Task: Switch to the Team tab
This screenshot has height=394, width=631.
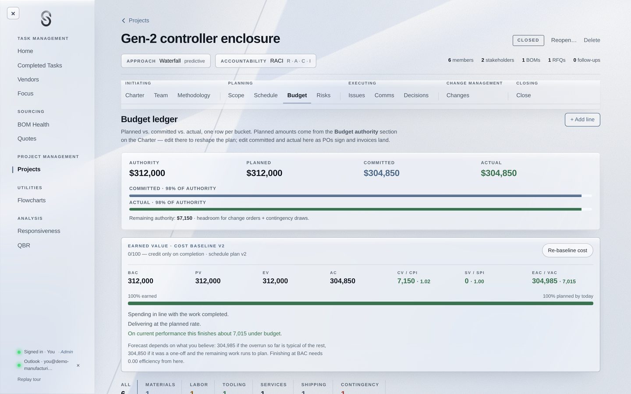Action: coord(161,95)
